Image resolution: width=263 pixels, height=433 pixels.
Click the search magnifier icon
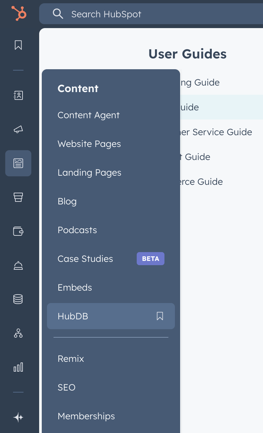pos(58,14)
